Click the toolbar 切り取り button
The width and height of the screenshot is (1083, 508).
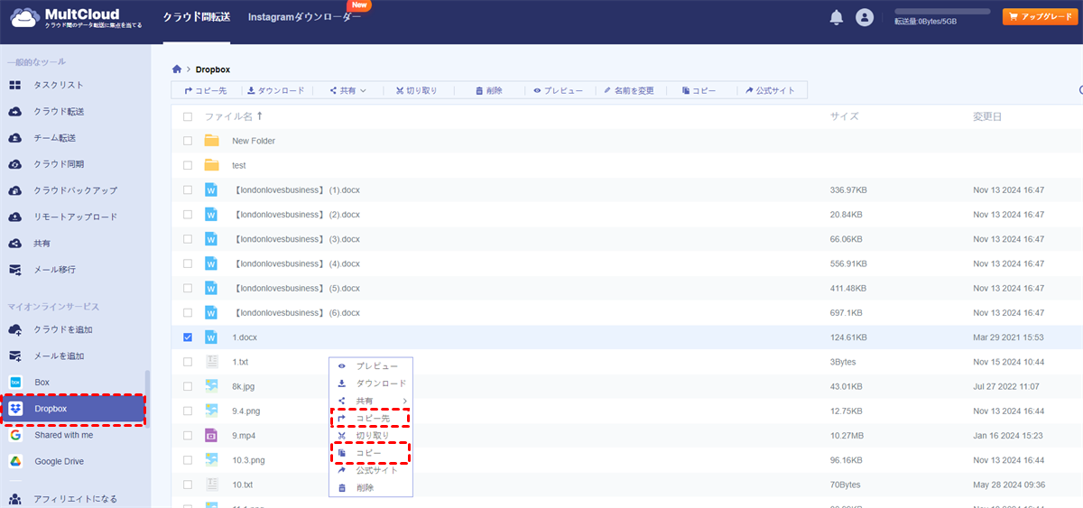415,90
